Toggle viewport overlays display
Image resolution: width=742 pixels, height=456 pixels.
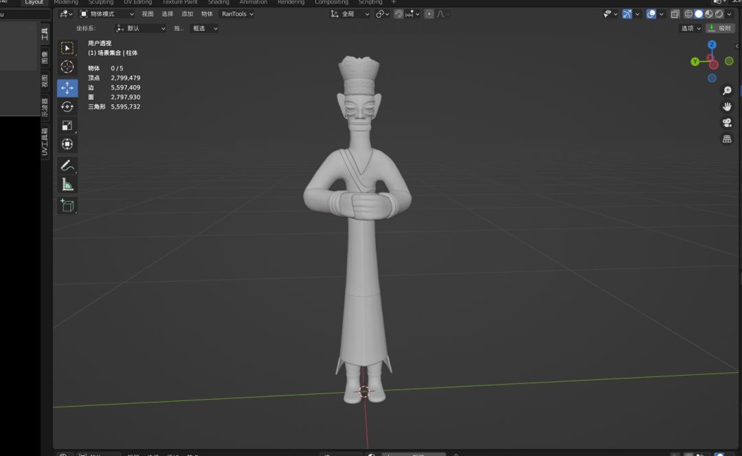(x=651, y=14)
